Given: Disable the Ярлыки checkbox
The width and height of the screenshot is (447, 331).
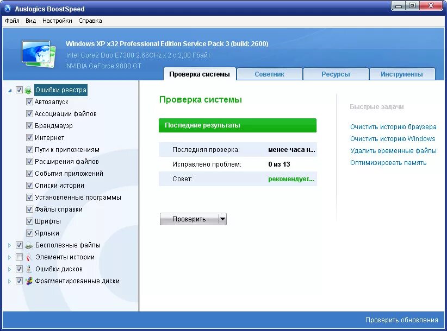Looking at the screenshot, I should (29, 233).
